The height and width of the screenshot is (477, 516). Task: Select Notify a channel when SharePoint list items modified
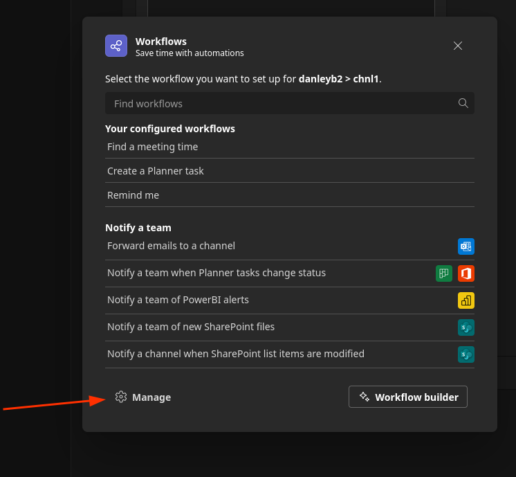236,354
